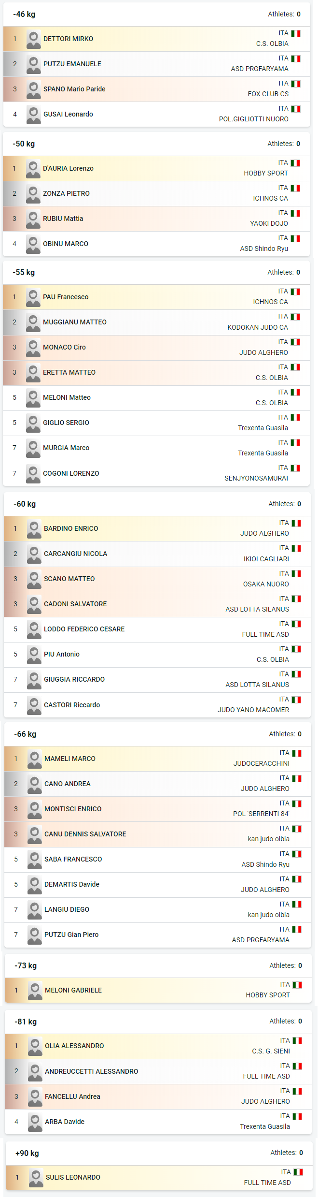318x1198 pixels.
Task: Select the -46 kg category header
Action: click(x=157, y=15)
